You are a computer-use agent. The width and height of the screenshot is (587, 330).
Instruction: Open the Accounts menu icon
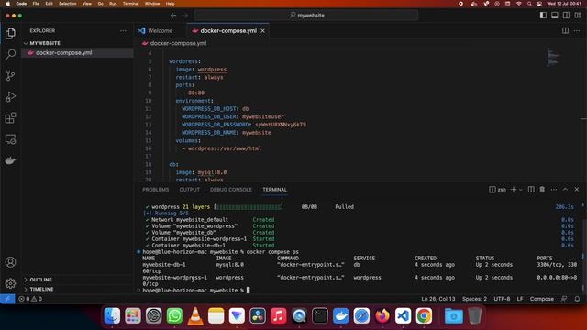click(10, 262)
